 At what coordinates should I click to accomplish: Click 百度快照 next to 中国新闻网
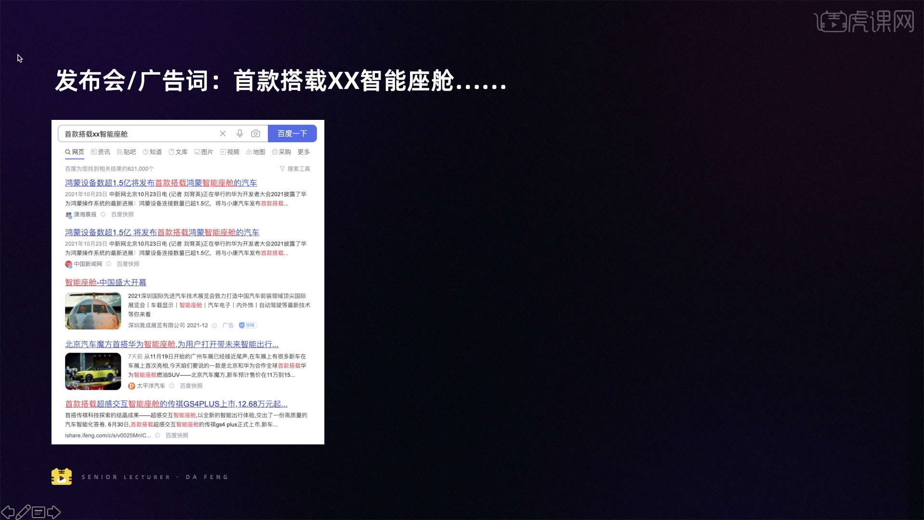128,264
